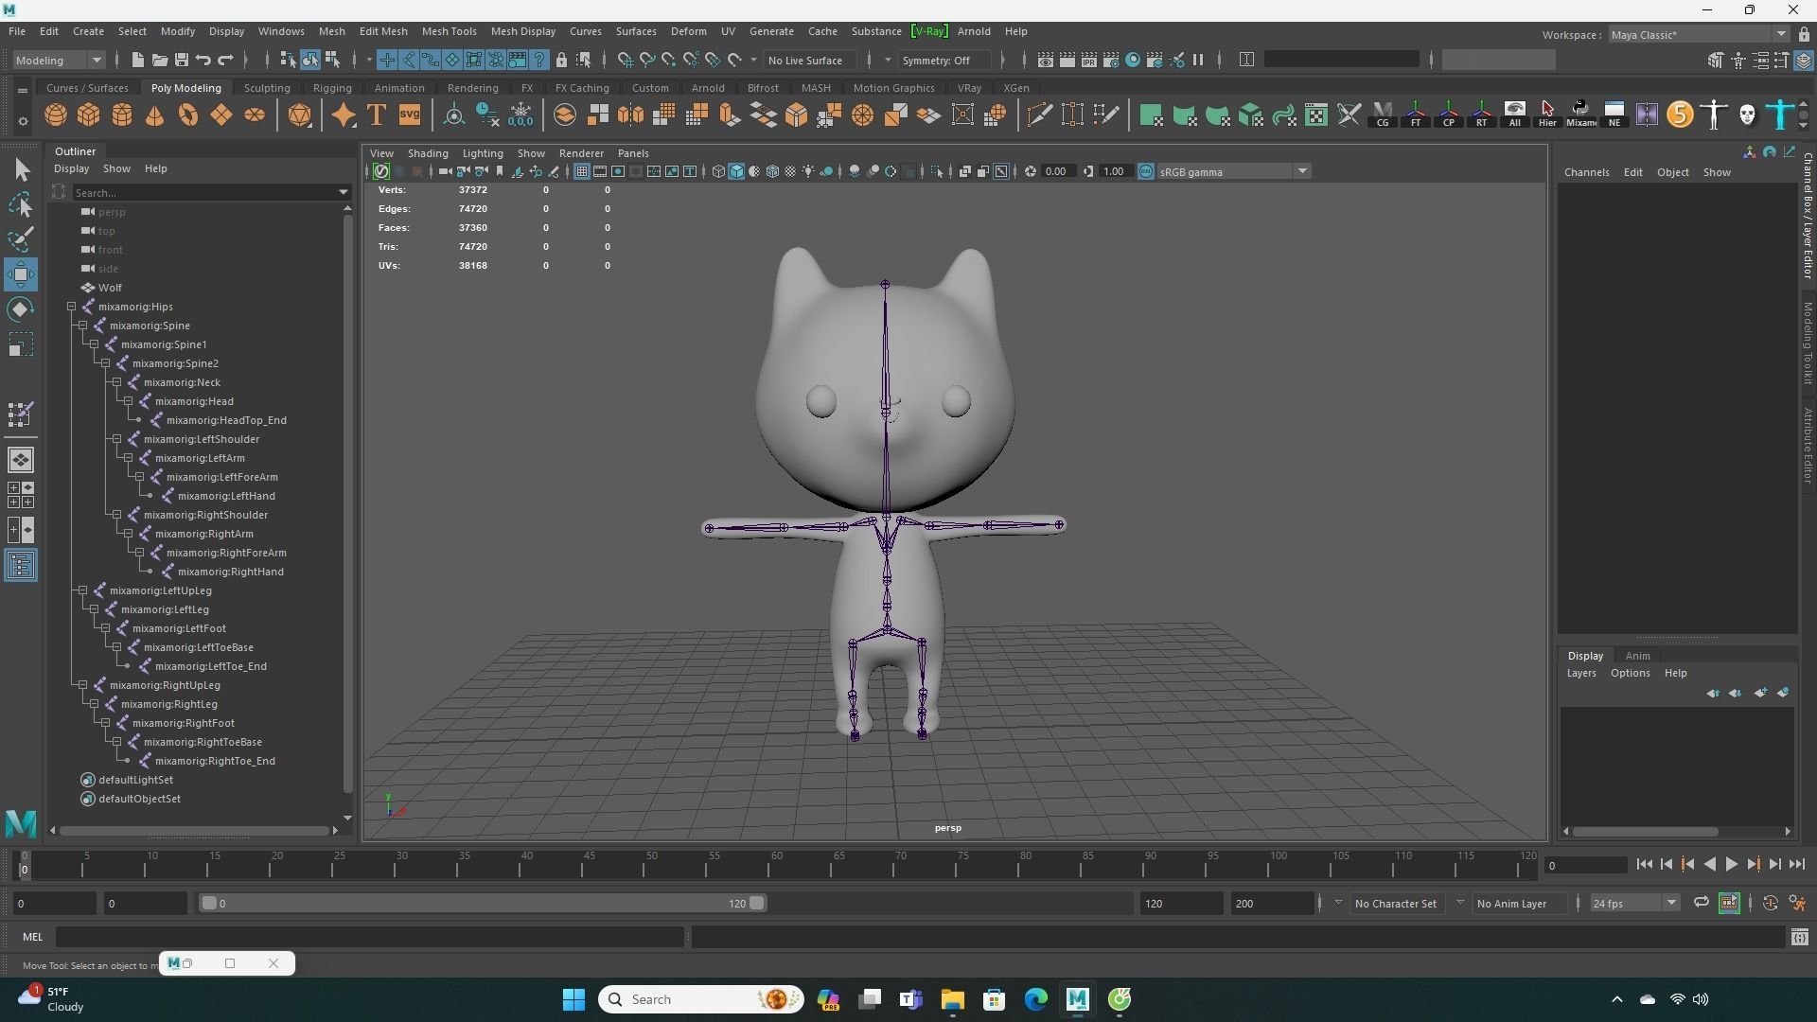1817x1022 pixels.
Task: Click the CG shelf icon
Action: (x=1383, y=115)
